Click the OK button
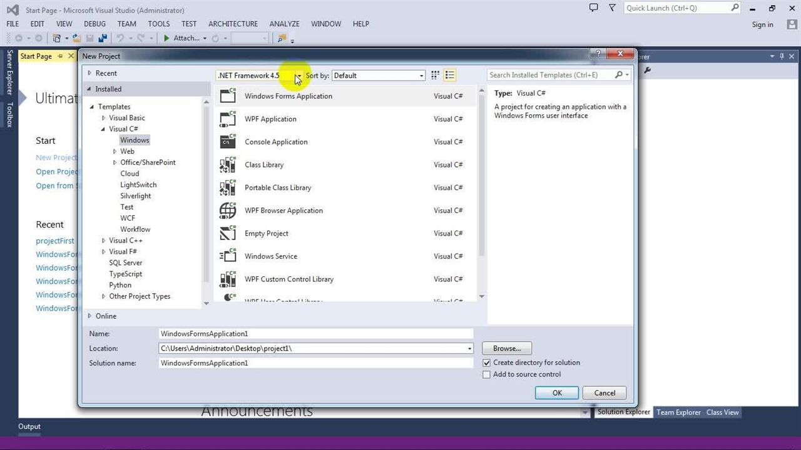Image resolution: width=801 pixels, height=450 pixels. 556,393
